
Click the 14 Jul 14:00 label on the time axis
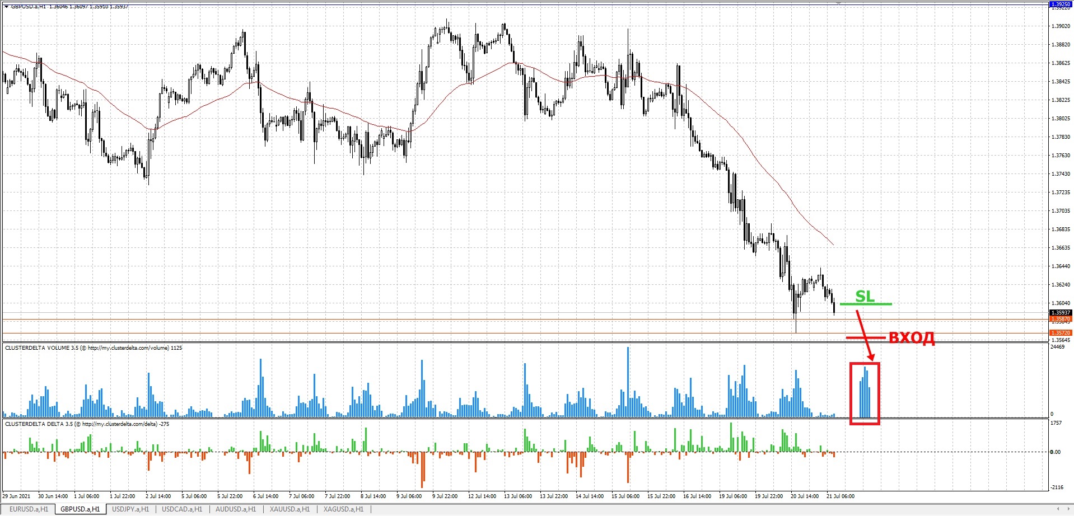(x=590, y=496)
